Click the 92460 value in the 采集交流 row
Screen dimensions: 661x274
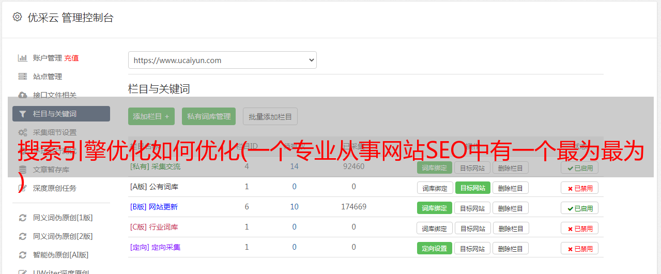pos(353,166)
